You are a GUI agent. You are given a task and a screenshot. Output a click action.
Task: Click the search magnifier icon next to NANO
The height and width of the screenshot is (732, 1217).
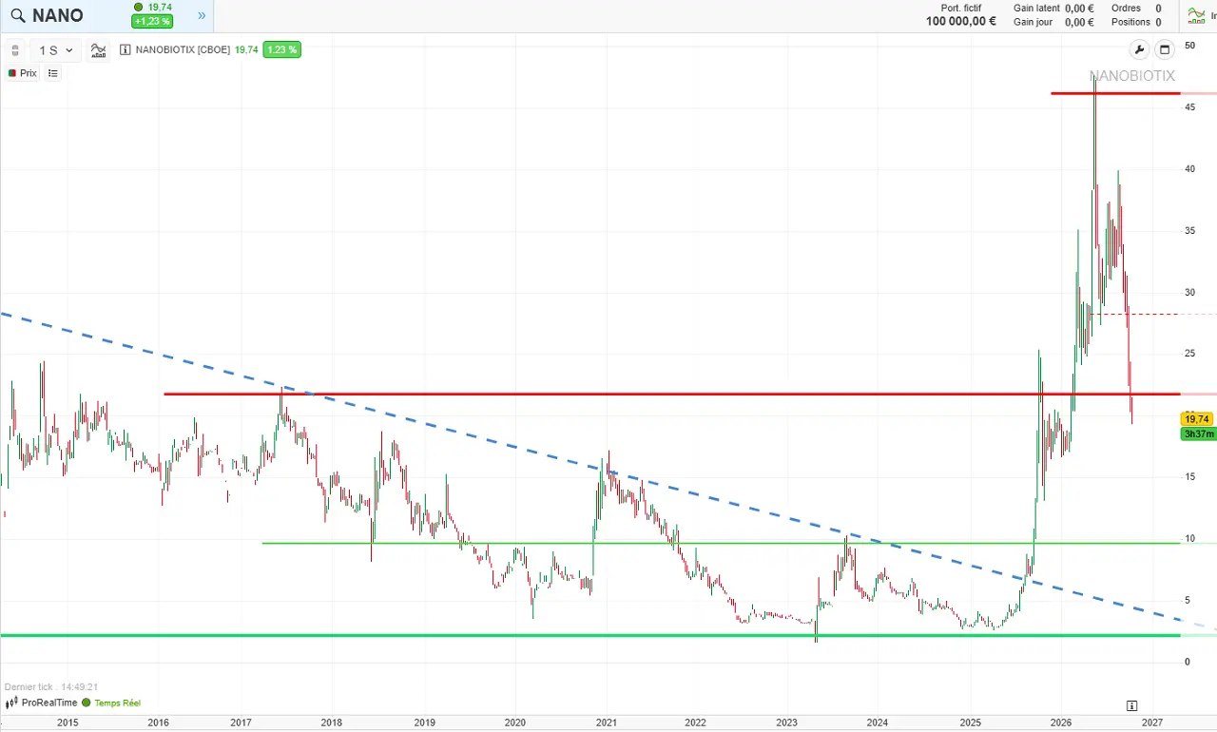17,16
